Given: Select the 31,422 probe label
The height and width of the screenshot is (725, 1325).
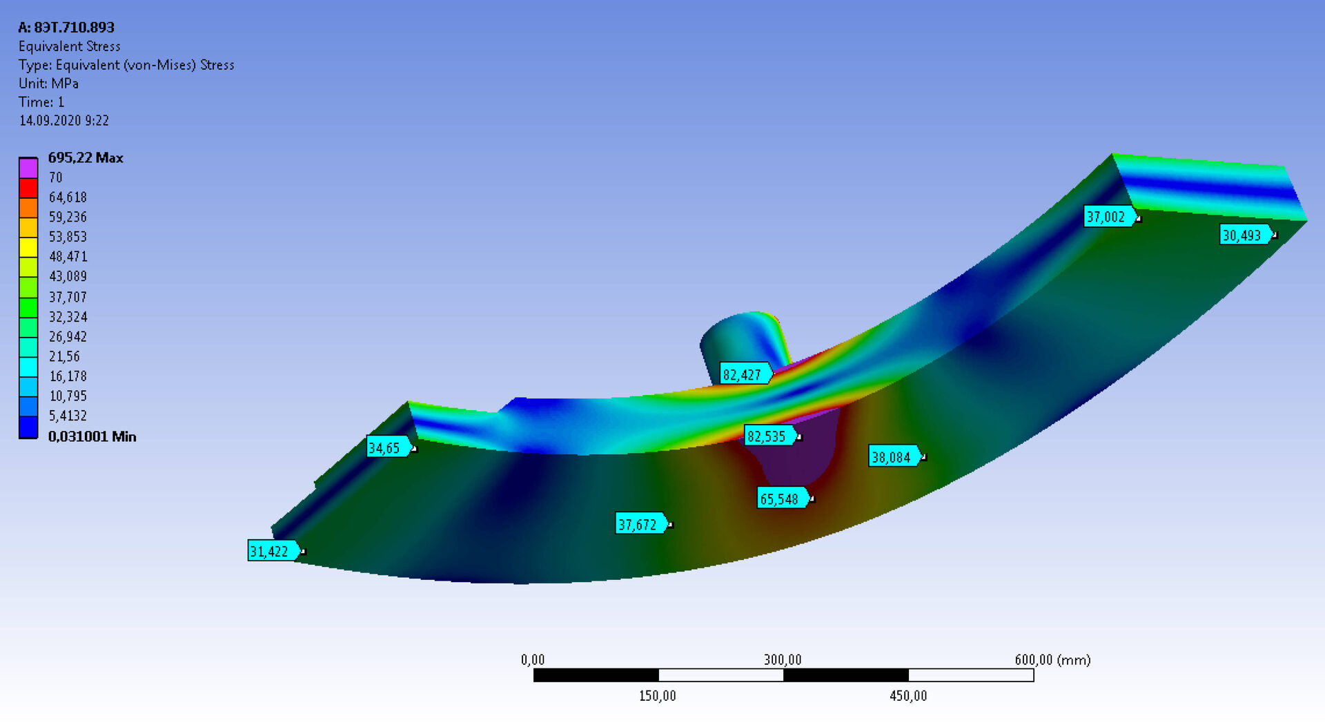Looking at the screenshot, I should click(275, 551).
